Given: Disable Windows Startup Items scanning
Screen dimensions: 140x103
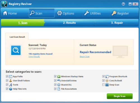Looking at the screenshot, I should click(x=55, y=76).
